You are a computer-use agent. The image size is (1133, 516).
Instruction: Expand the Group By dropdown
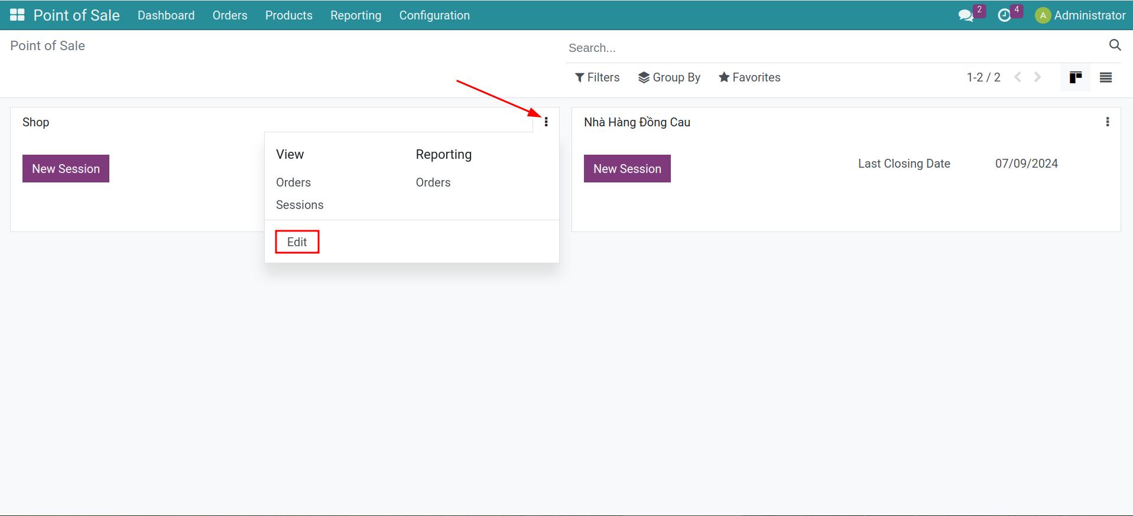(669, 77)
